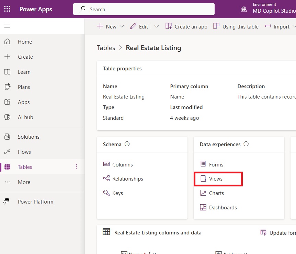Click Using this table button
The image size is (296, 254).
pos(236,27)
